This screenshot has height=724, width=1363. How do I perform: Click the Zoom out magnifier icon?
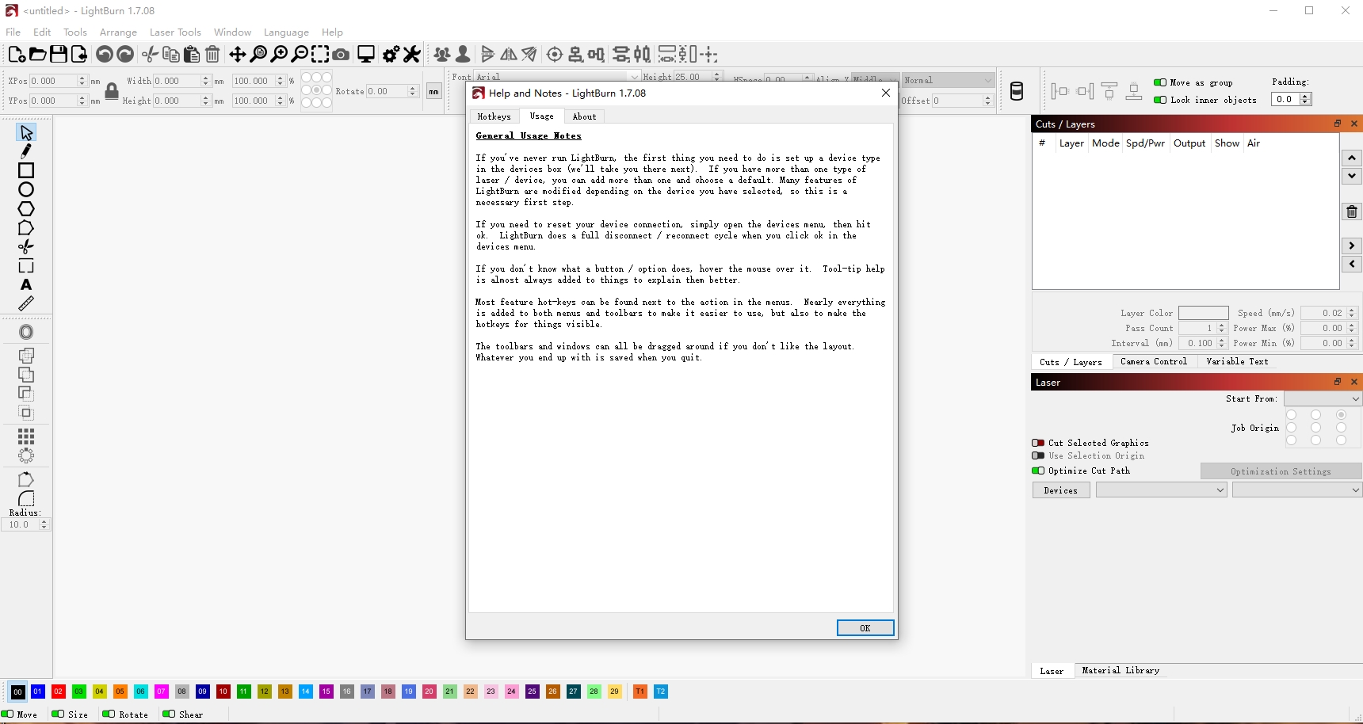300,54
